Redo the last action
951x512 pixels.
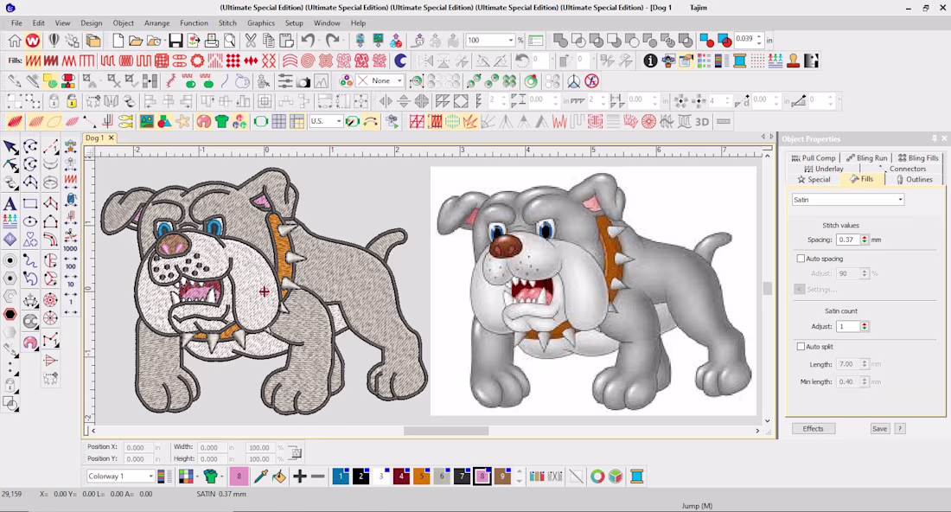[x=333, y=41]
